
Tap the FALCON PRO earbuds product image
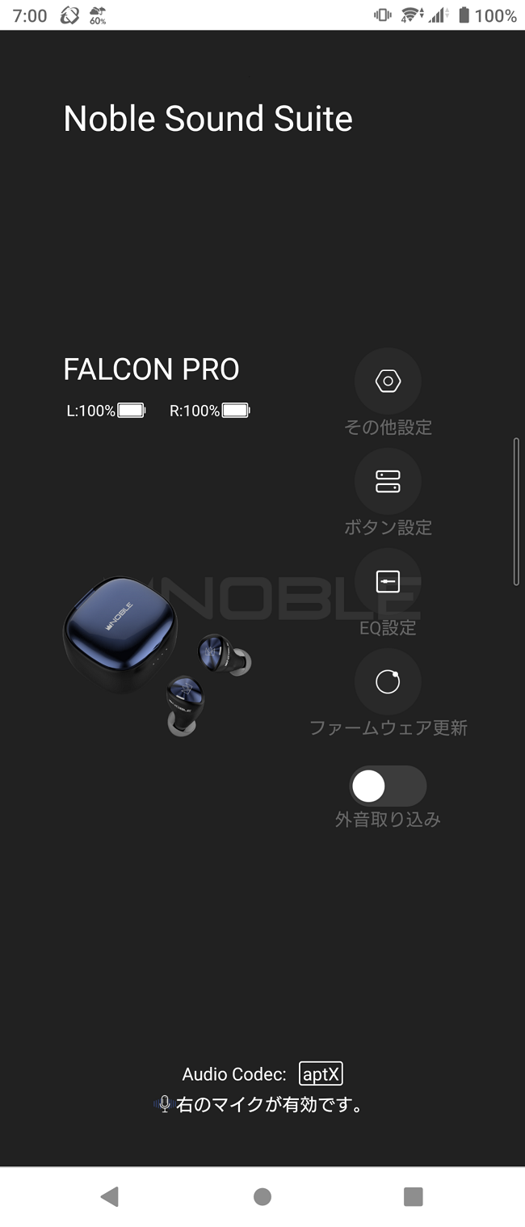[x=157, y=656]
